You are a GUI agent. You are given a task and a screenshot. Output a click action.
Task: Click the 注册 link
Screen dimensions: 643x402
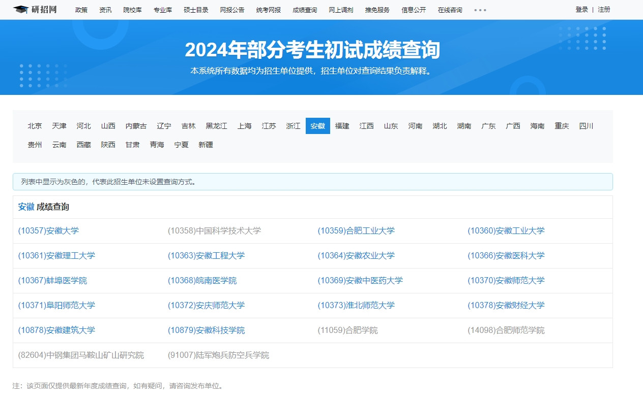pyautogui.click(x=604, y=10)
